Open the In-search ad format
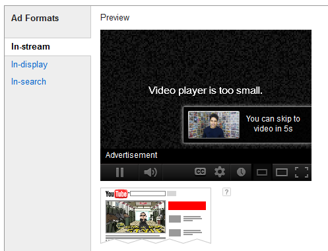 tap(28, 82)
